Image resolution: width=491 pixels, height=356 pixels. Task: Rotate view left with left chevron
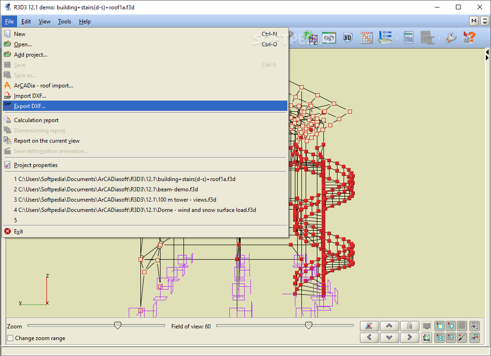(x=369, y=337)
